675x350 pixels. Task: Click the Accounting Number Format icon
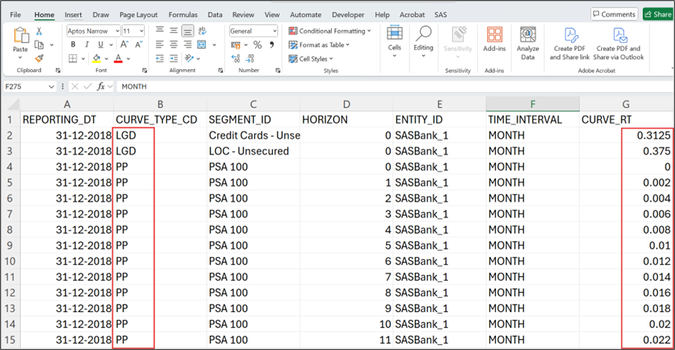236,45
